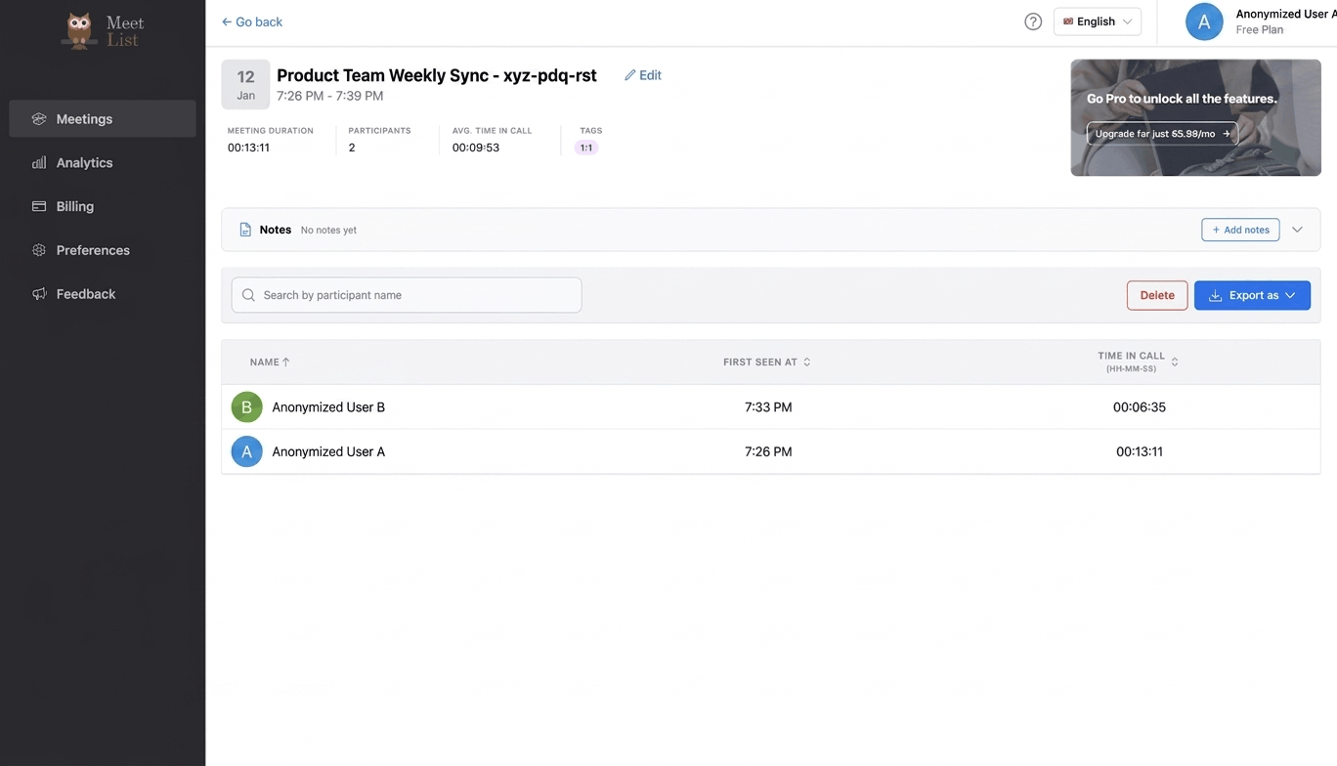This screenshot has width=1337, height=766.
Task: Click the user avatar A in header
Action: coord(1204,21)
